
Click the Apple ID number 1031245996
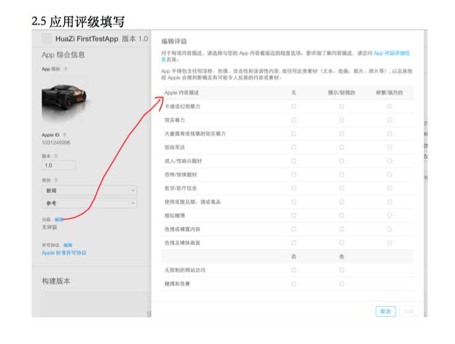click(x=56, y=142)
